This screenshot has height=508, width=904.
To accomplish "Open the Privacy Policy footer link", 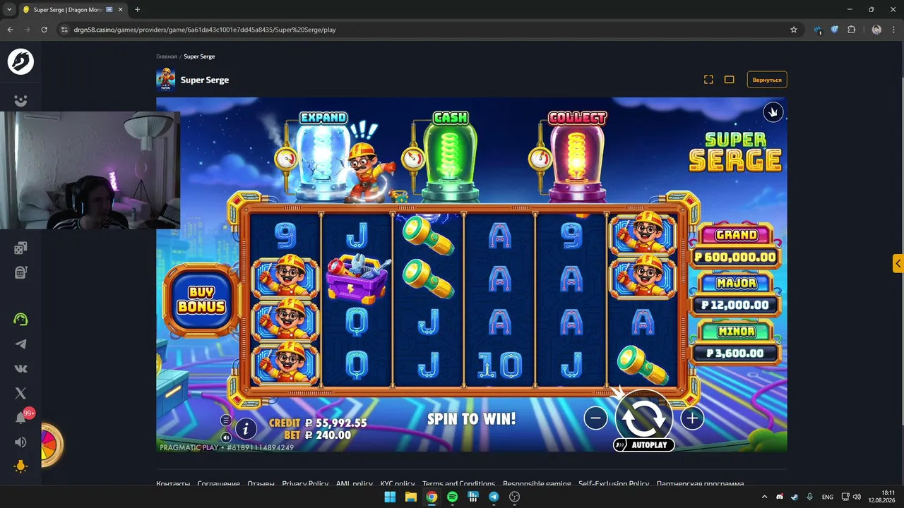I will coord(305,484).
